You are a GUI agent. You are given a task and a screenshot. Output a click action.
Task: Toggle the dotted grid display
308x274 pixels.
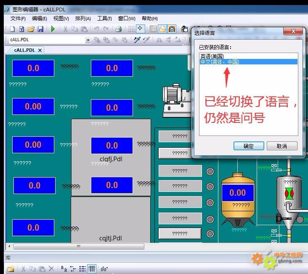131,29
